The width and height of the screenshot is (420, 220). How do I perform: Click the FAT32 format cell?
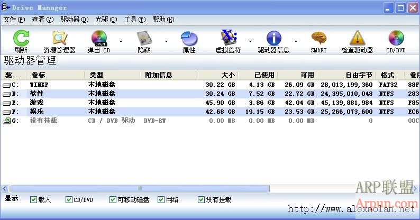coord(388,85)
